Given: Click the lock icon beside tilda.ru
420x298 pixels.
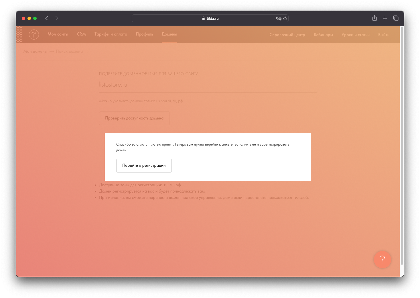Looking at the screenshot, I should pyautogui.click(x=204, y=18).
